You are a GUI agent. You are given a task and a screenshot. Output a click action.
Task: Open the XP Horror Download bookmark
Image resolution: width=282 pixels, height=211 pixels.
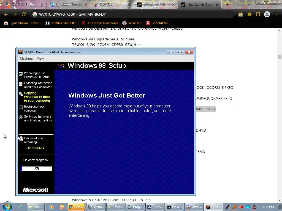coord(99,23)
